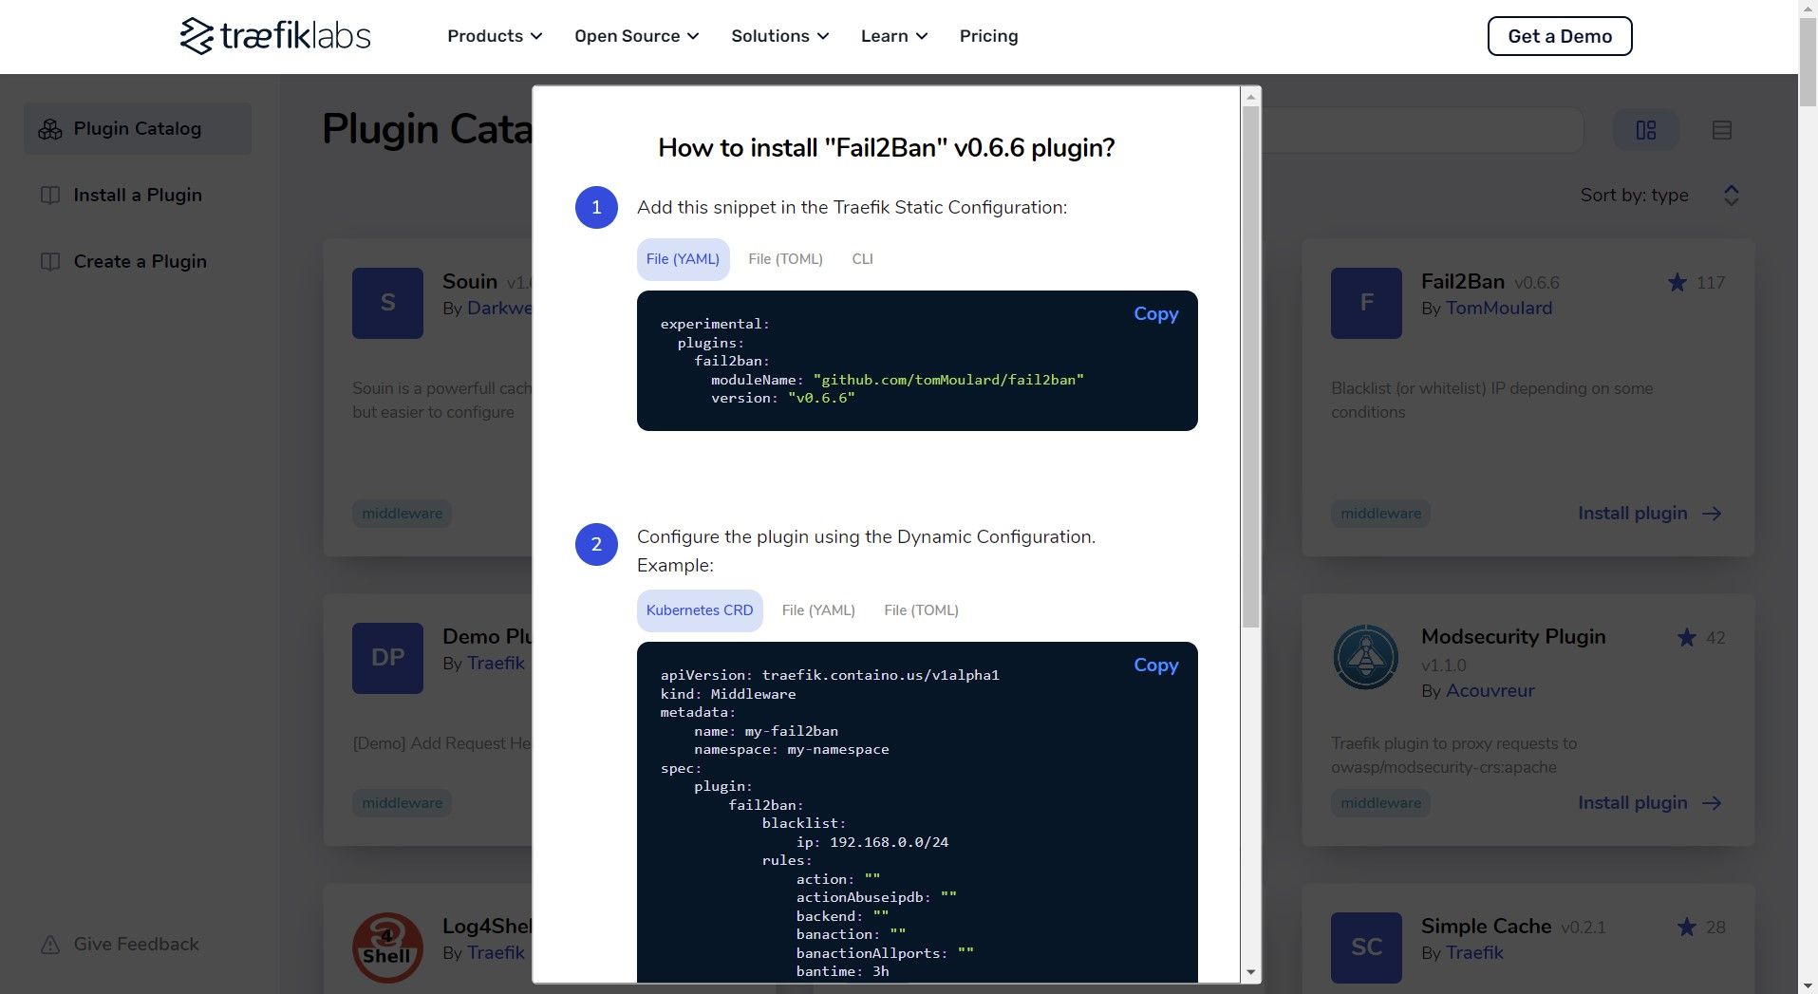Click the Modsecurity Plugin card title

[x=1513, y=637]
